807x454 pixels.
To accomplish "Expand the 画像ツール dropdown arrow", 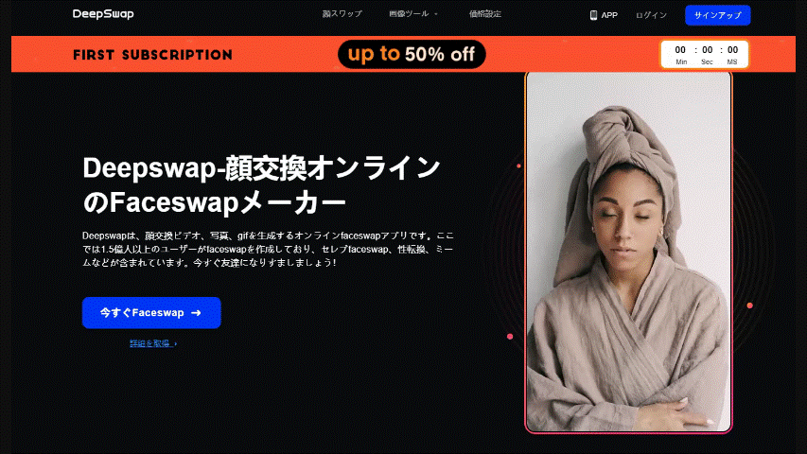I will pyautogui.click(x=435, y=14).
